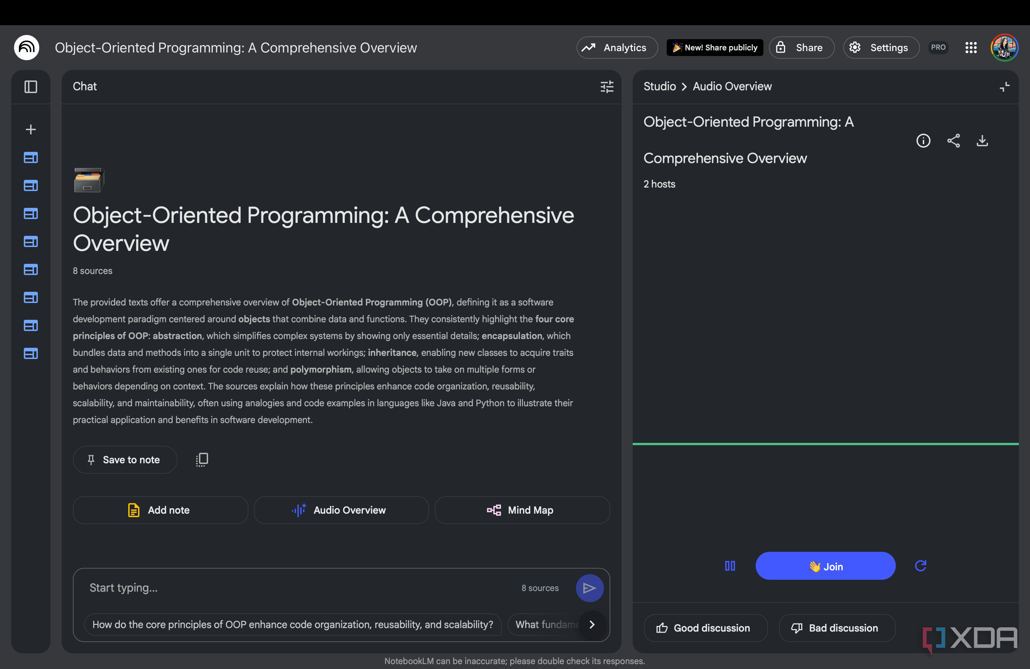Generate Audio Overview from chat
The height and width of the screenshot is (669, 1030).
coord(341,510)
